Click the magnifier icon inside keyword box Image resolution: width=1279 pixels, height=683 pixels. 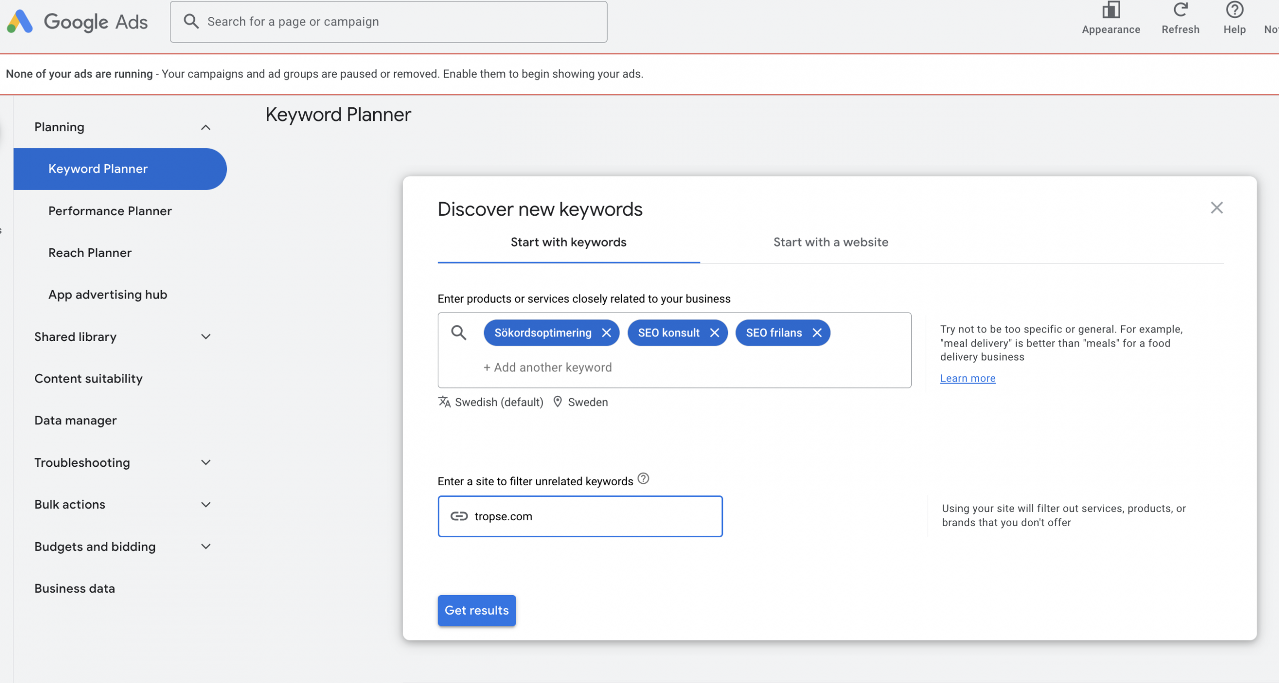coord(459,333)
